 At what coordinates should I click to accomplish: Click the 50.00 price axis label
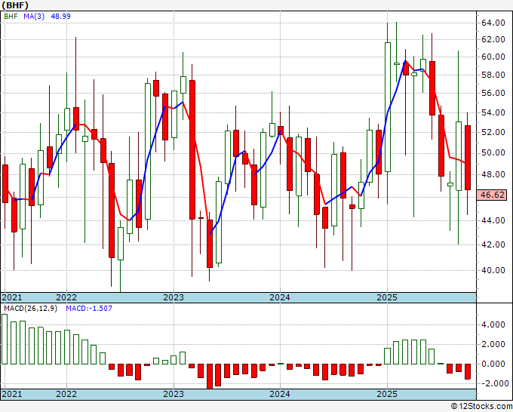point(493,152)
